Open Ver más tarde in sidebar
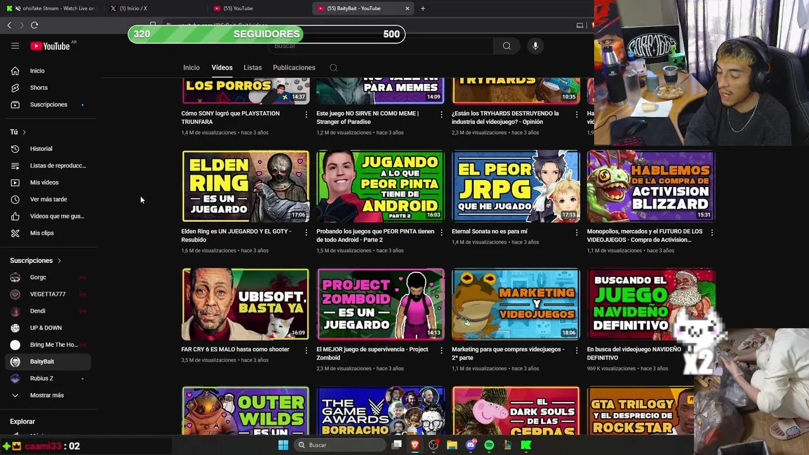Viewport: 809px width, 455px height. click(48, 199)
